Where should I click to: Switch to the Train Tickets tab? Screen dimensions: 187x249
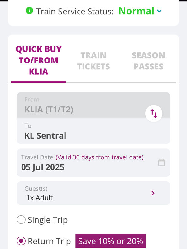tap(93, 61)
